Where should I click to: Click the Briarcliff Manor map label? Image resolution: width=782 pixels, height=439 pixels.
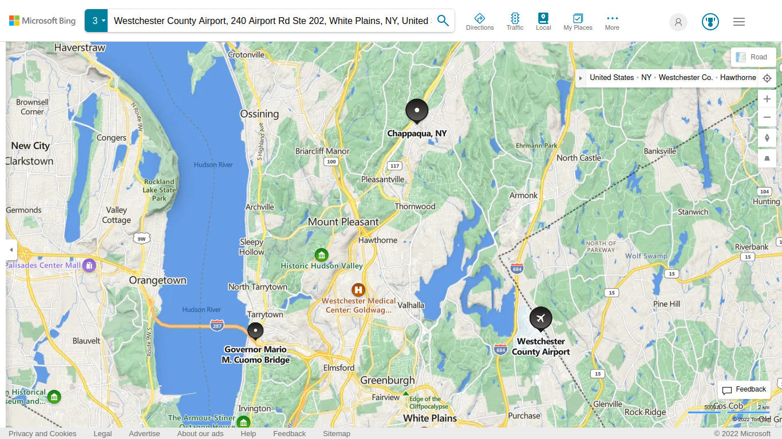pyautogui.click(x=322, y=151)
